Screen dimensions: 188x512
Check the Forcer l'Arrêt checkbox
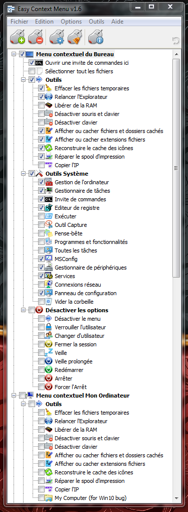click(x=41, y=387)
